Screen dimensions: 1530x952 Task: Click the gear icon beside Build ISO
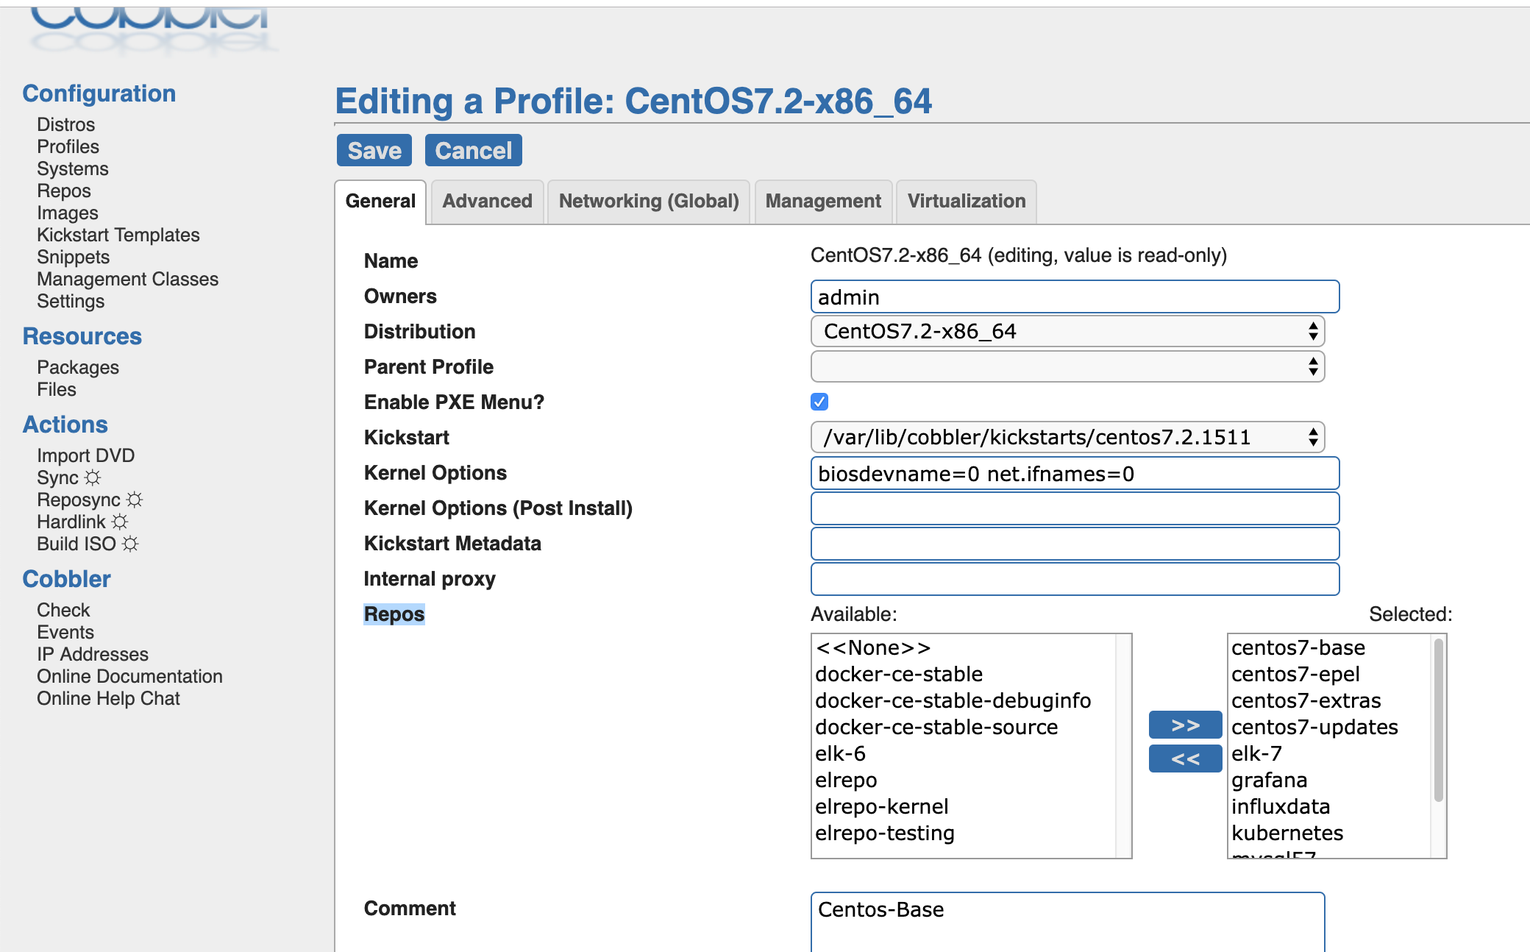coord(130,544)
